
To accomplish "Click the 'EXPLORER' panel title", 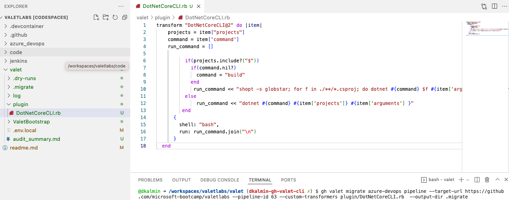I will coord(16,6).
